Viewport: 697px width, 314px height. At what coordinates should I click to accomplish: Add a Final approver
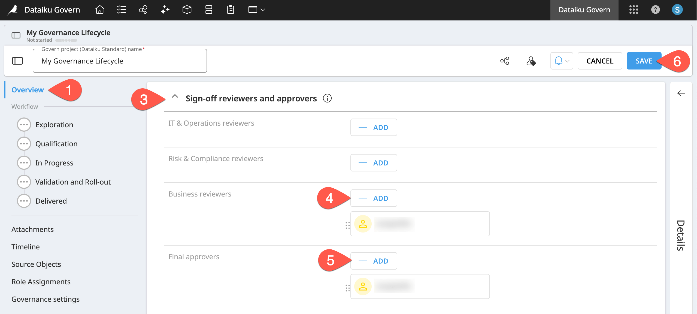coord(374,261)
